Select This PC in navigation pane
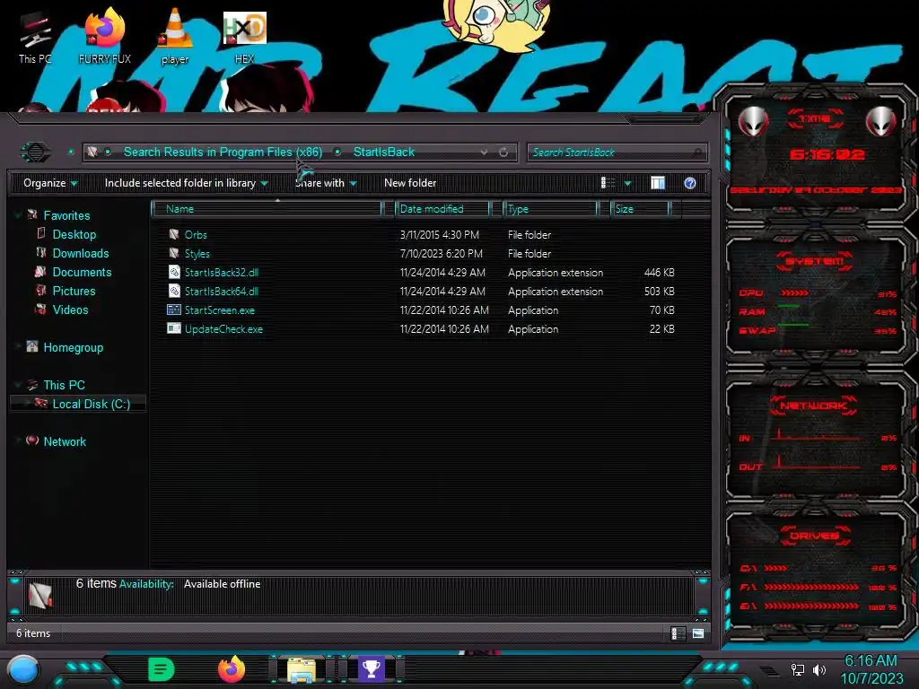 (x=64, y=385)
